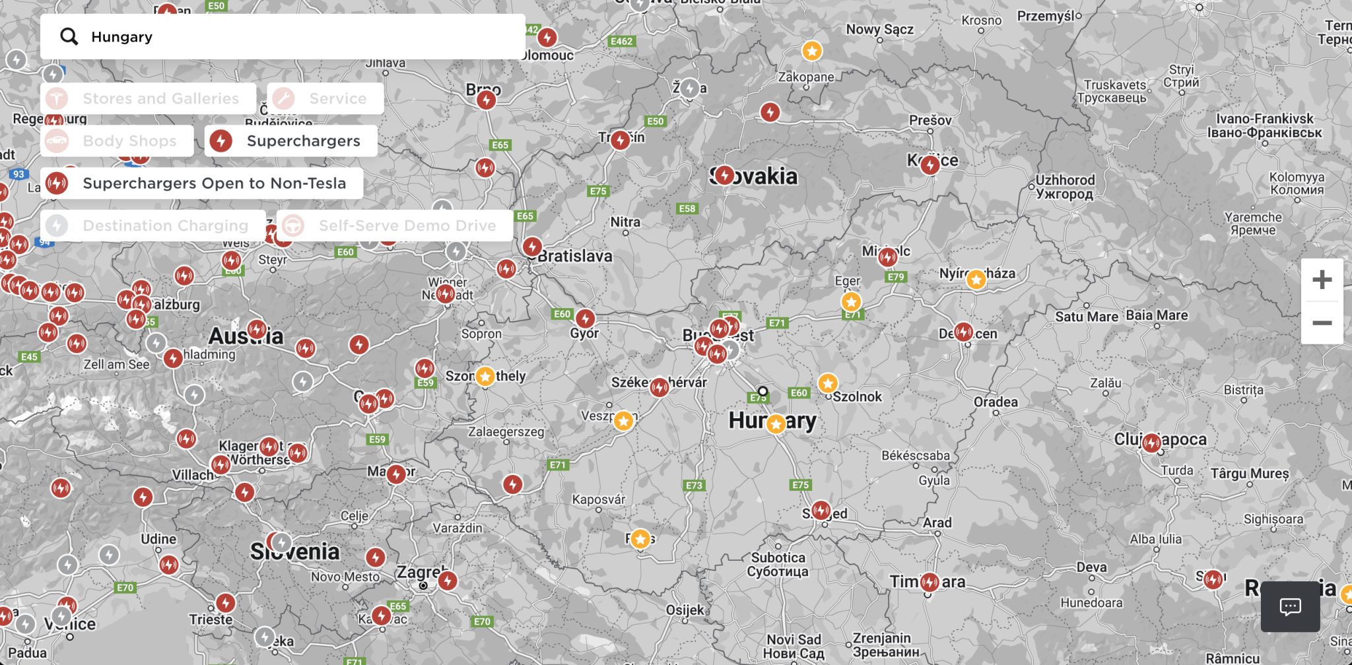The width and height of the screenshot is (1352, 665).
Task: Select the star pin at Szombathely
Action: [x=485, y=376]
